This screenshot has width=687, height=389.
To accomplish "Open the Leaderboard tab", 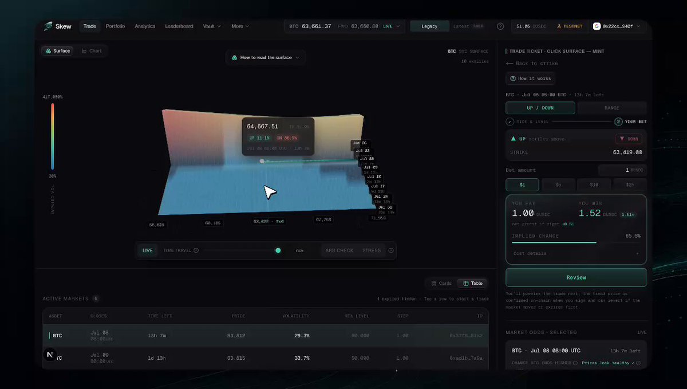I will click(179, 26).
